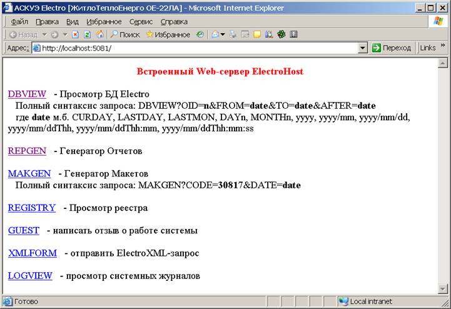Open the Вид menu
The width and height of the screenshot is (451, 309).
72,22
